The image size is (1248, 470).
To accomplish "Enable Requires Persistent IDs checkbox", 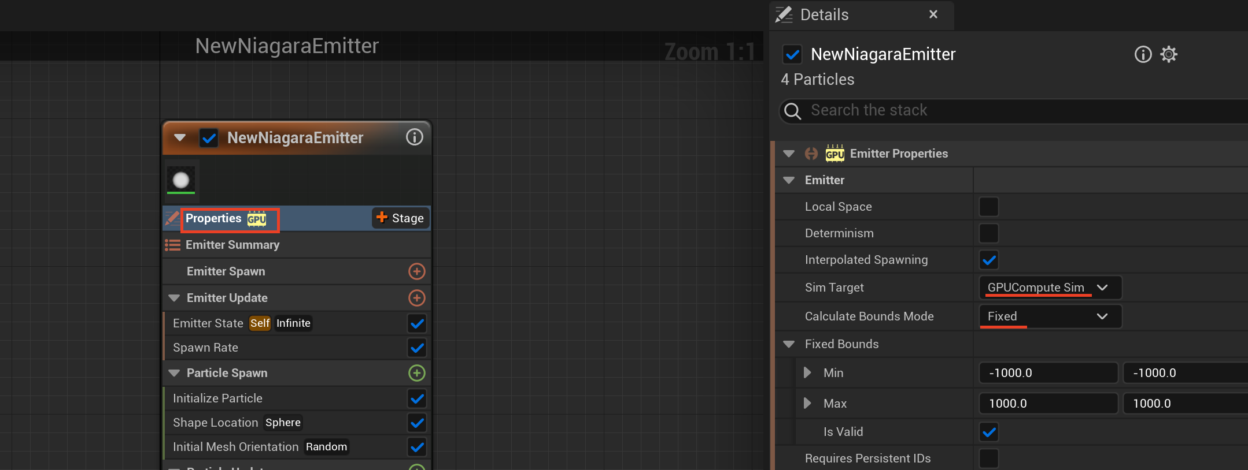I will [989, 458].
